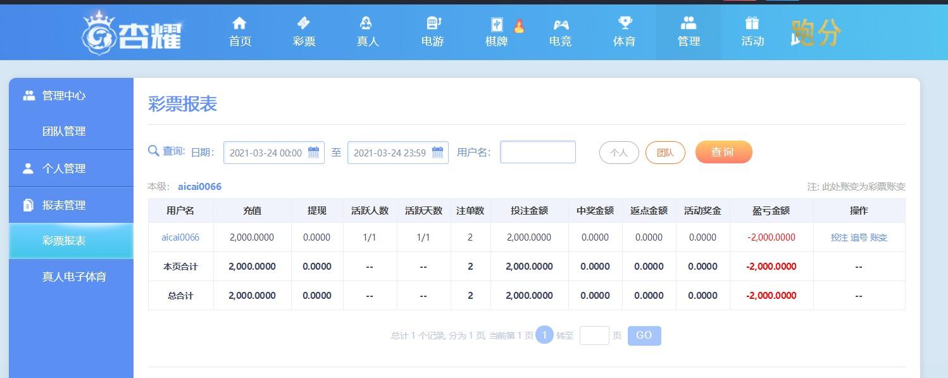The height and width of the screenshot is (378, 948).
Task: Open the 投注 link for aicai0066
Action: tap(839, 237)
